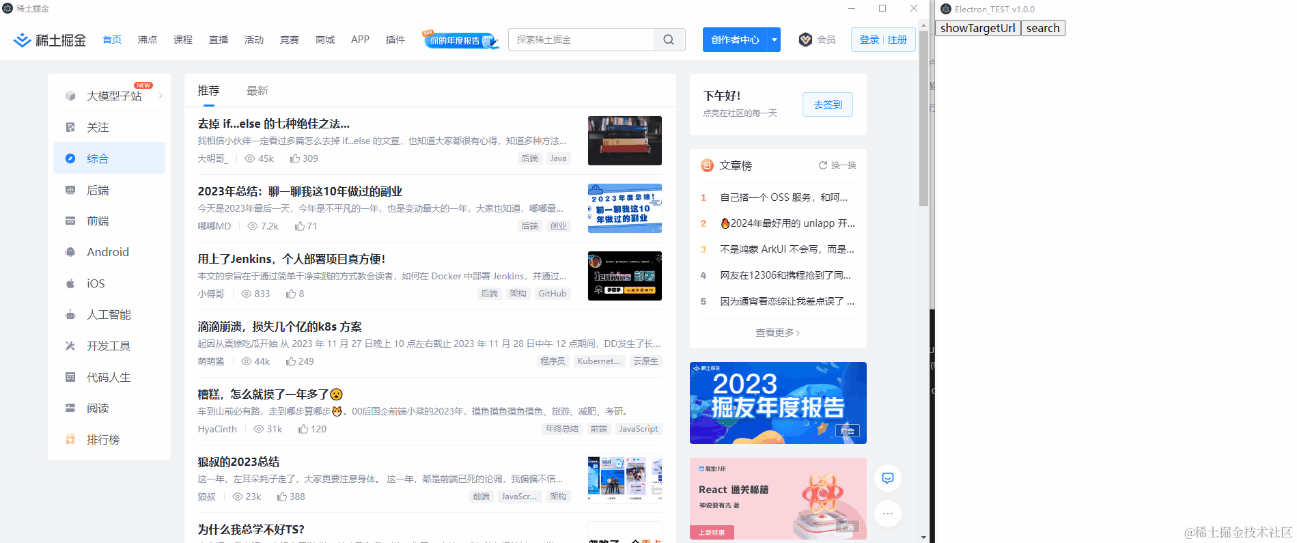Open ranked article 自己搭一个 OSS 服务
Image resolution: width=1297 pixels, height=543 pixels.
click(784, 197)
